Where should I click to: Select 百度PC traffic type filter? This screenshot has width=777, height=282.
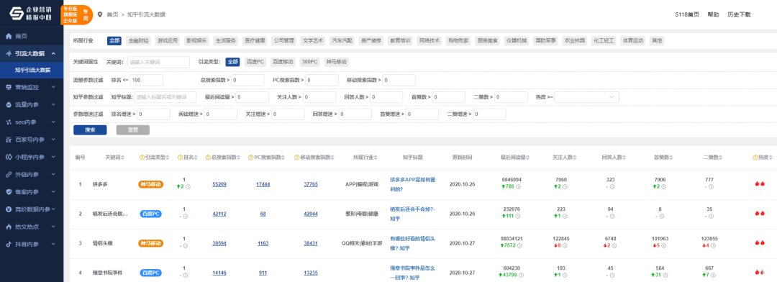[x=255, y=62]
